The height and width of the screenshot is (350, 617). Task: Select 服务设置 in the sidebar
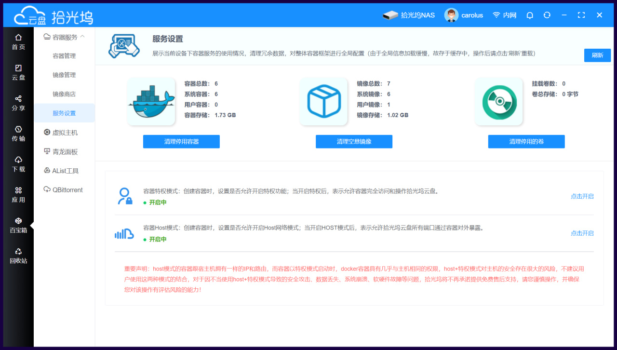pos(64,113)
